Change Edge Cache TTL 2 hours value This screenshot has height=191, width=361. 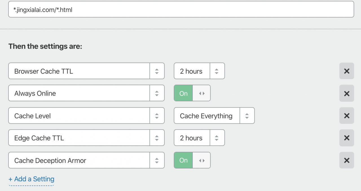(x=199, y=138)
